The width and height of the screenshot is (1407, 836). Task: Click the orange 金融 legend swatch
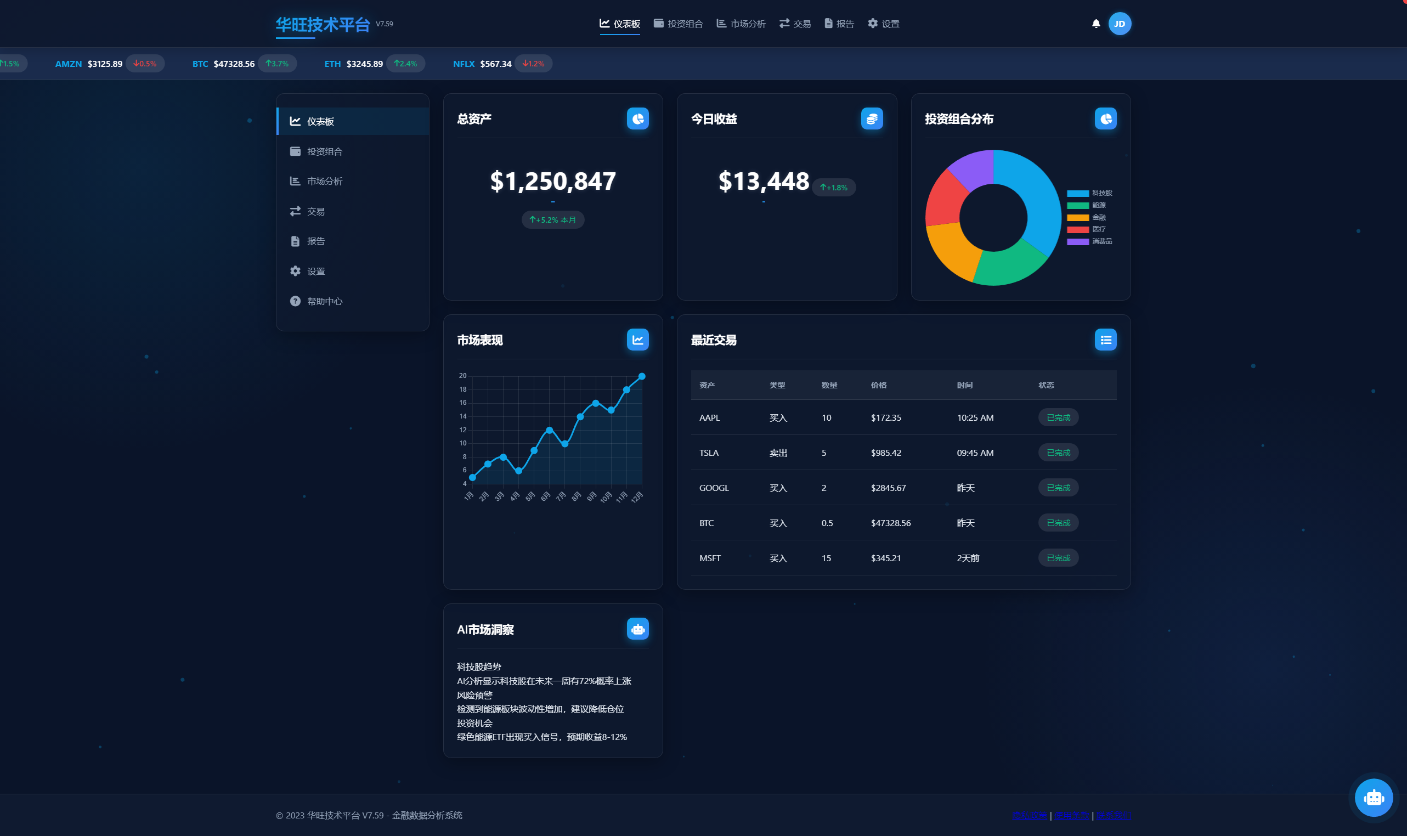pyautogui.click(x=1077, y=217)
